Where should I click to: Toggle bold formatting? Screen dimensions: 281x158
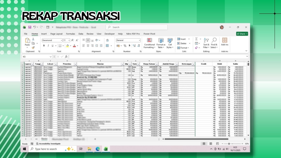pos(44,46)
